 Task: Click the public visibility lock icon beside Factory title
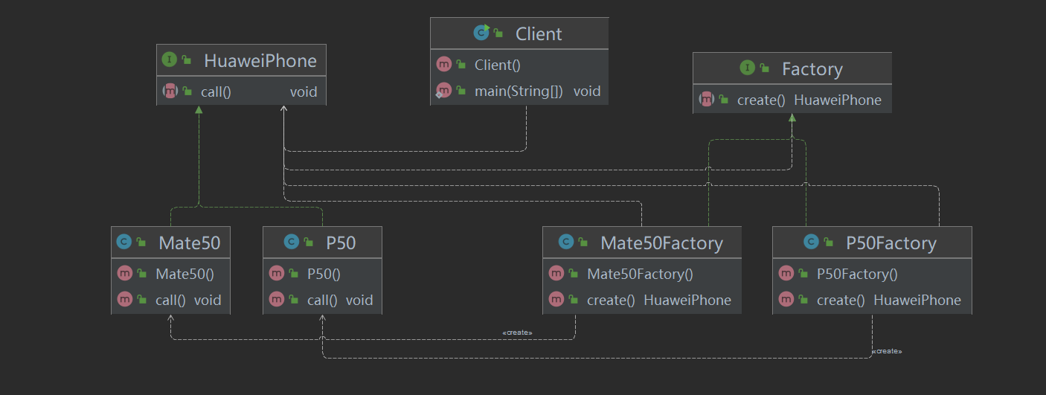point(765,69)
